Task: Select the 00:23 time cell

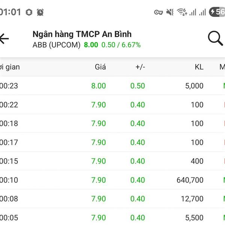Action: click(9, 86)
